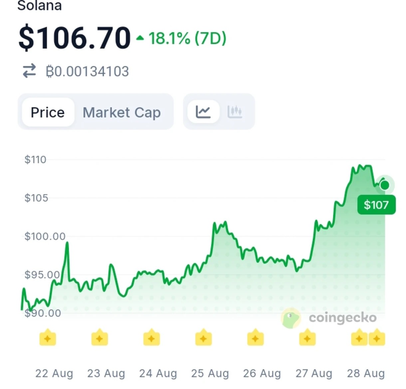Click the $106.70 Solana price
Image resolution: width=406 pixels, height=389 pixels.
pyautogui.click(x=75, y=38)
